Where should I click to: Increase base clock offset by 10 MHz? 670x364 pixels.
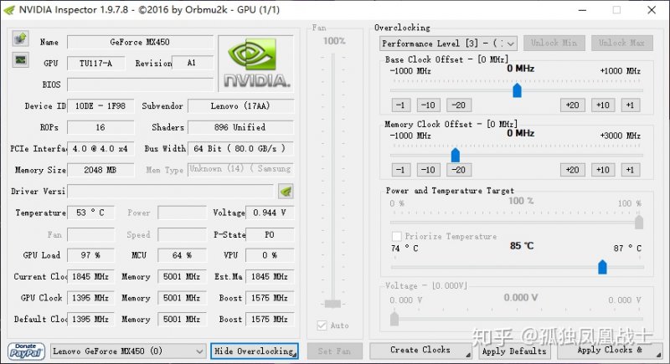coord(603,105)
